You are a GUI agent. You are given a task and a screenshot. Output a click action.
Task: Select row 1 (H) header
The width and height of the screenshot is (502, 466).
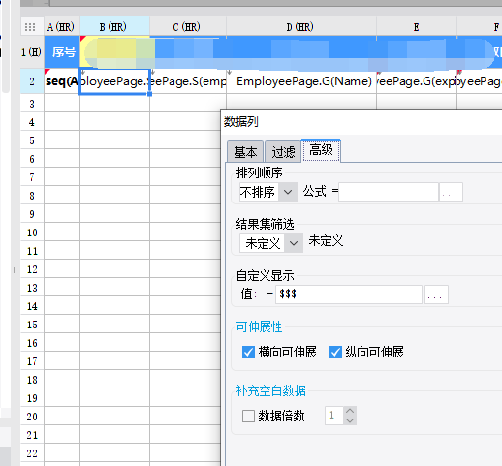pos(32,52)
